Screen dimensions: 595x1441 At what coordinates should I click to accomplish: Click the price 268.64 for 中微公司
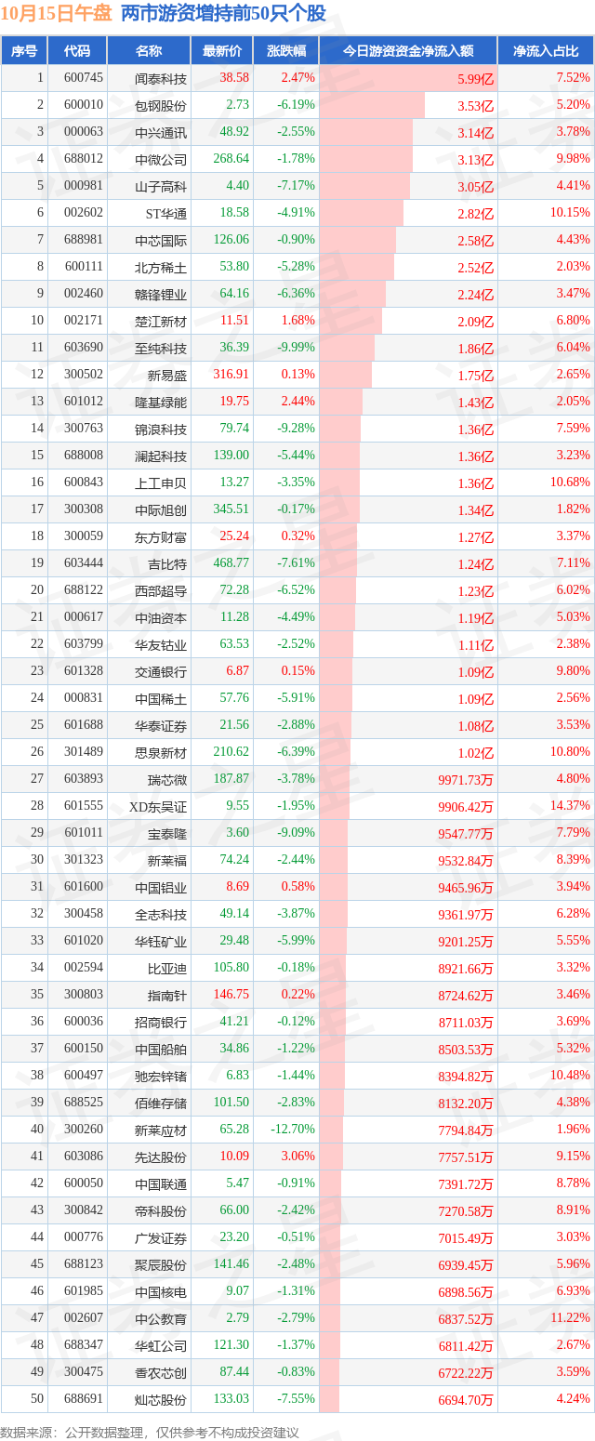click(x=231, y=159)
